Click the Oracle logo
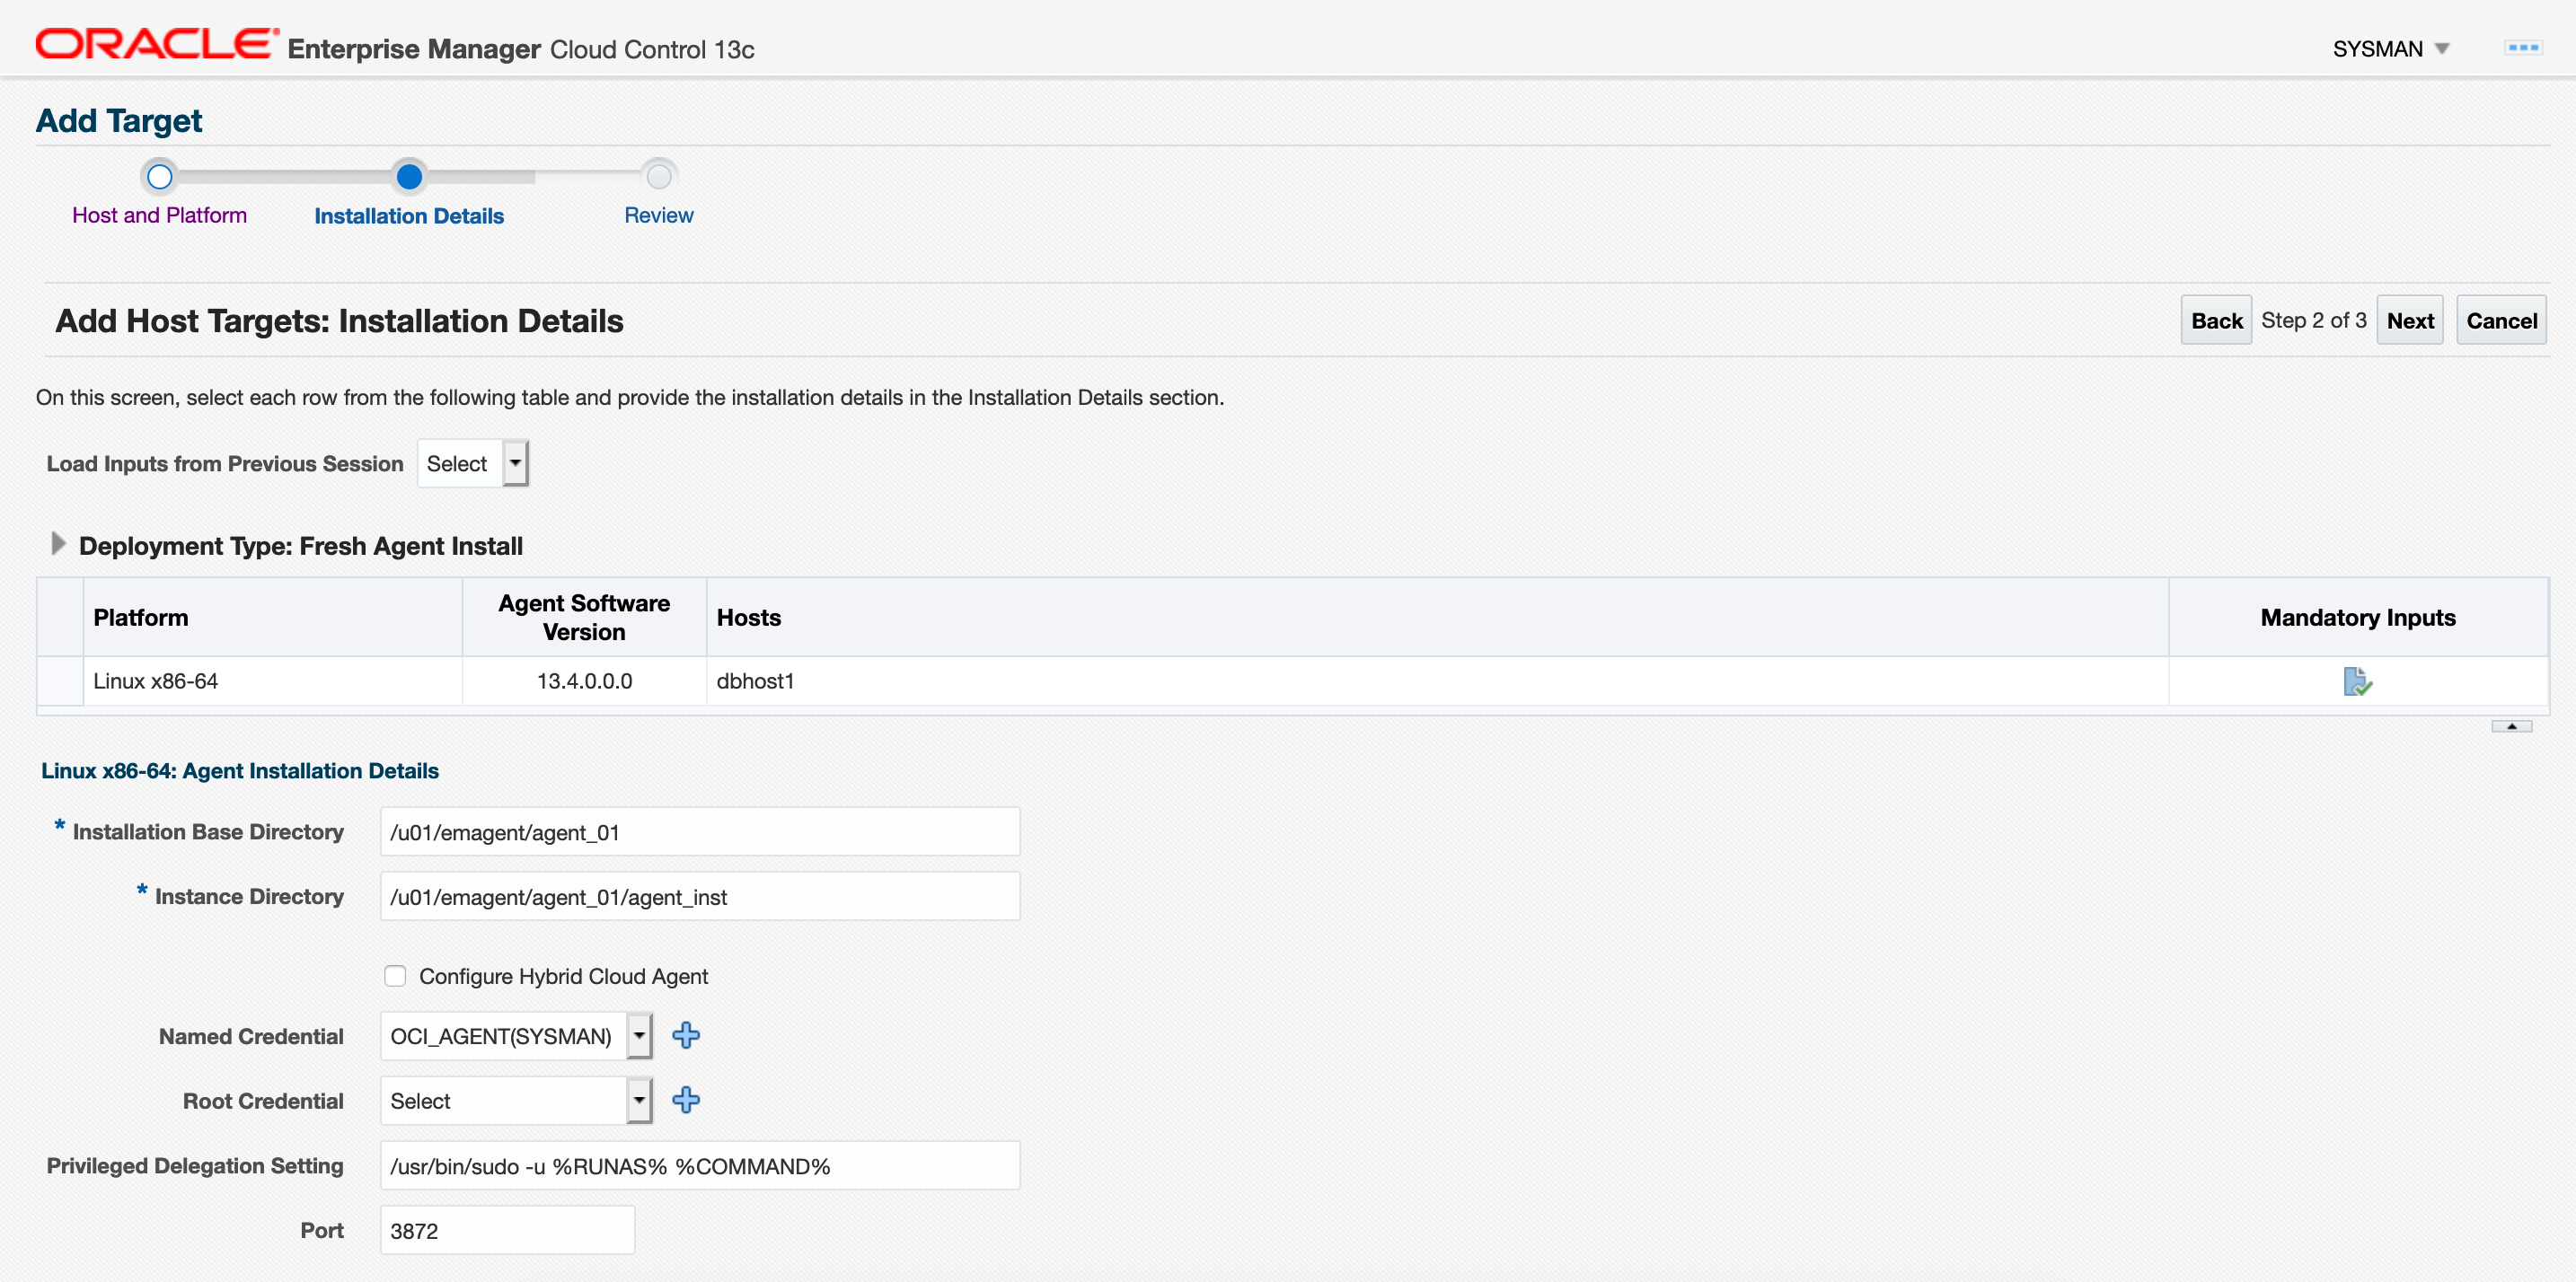The height and width of the screenshot is (1282, 2576). click(156, 45)
